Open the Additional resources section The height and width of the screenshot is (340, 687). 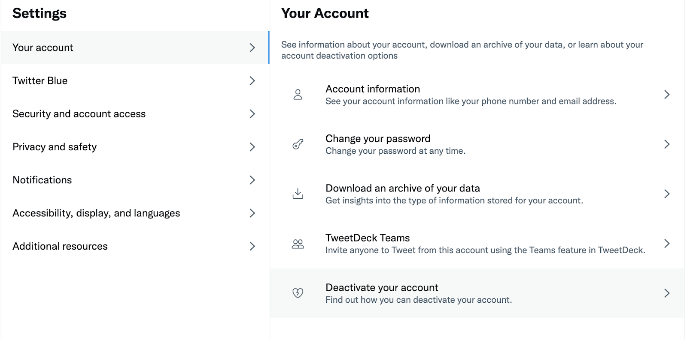point(60,246)
